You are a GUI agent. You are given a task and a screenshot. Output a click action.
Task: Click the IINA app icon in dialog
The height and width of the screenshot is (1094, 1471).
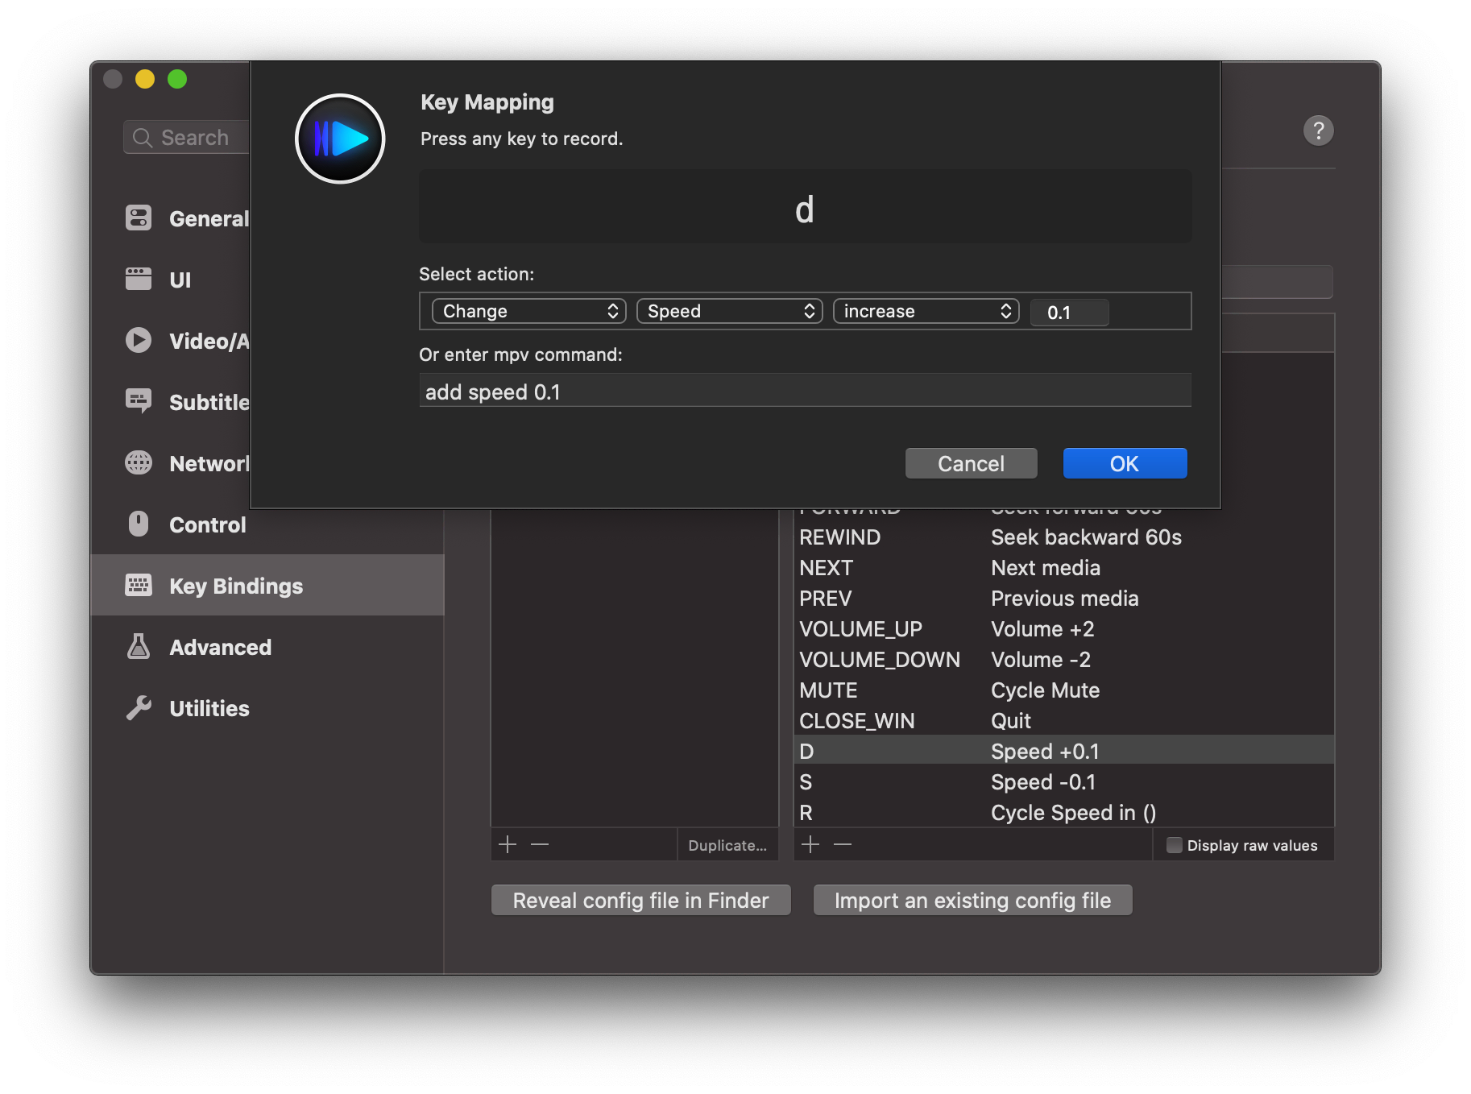coord(340,139)
